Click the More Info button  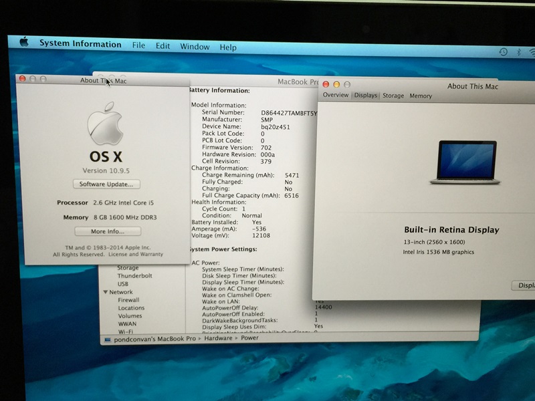pyautogui.click(x=107, y=231)
